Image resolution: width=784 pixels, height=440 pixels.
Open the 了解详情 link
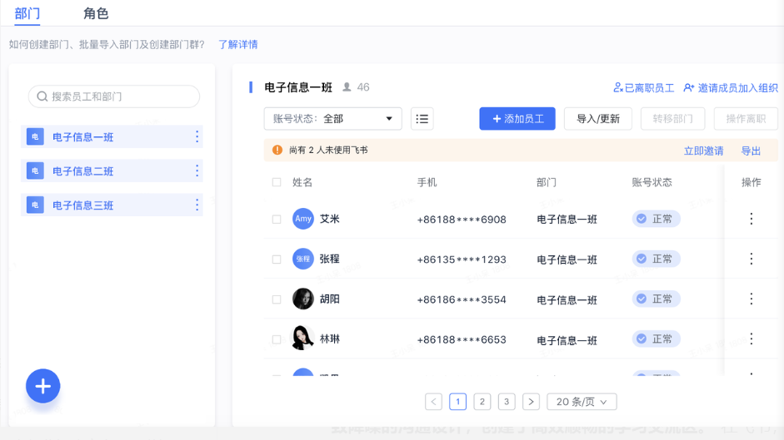click(x=238, y=44)
